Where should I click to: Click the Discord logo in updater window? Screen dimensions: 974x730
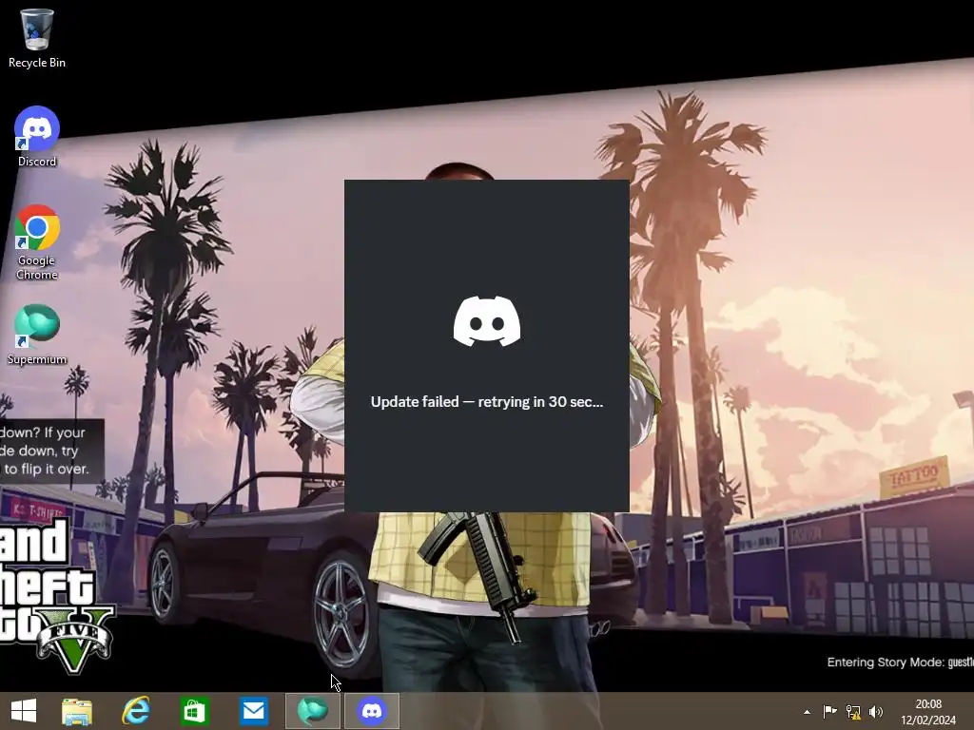(x=487, y=321)
